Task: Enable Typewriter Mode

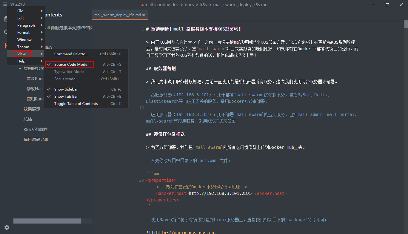Action: click(x=69, y=71)
